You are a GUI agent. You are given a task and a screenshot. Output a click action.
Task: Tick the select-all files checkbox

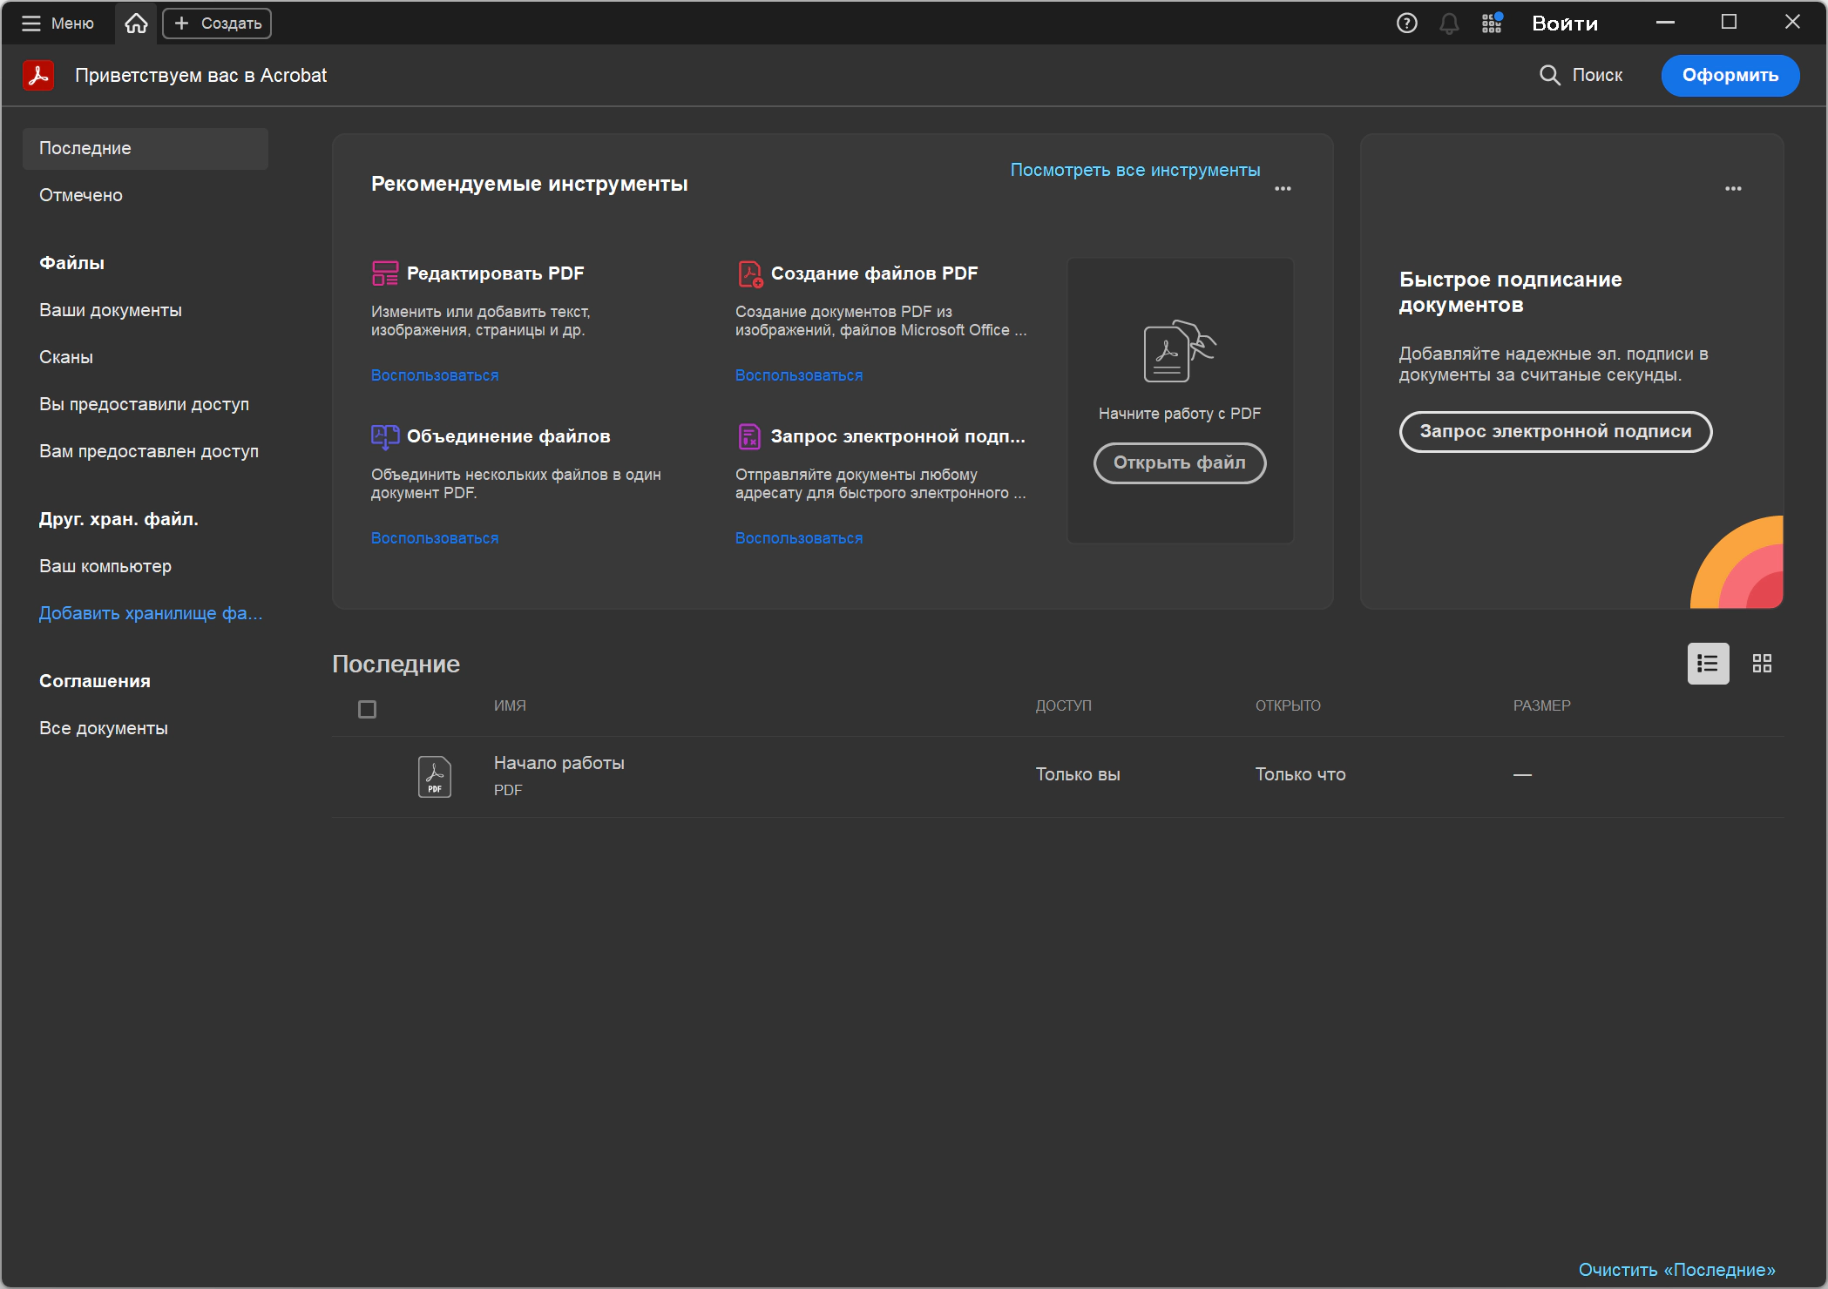coord(367,710)
